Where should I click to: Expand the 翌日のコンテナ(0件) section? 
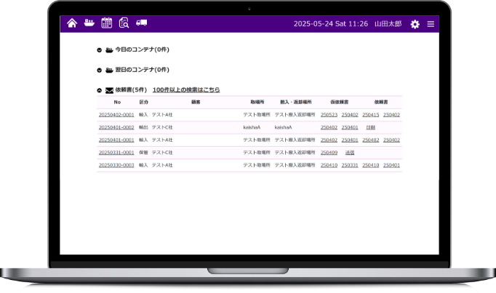pyautogui.click(x=100, y=71)
